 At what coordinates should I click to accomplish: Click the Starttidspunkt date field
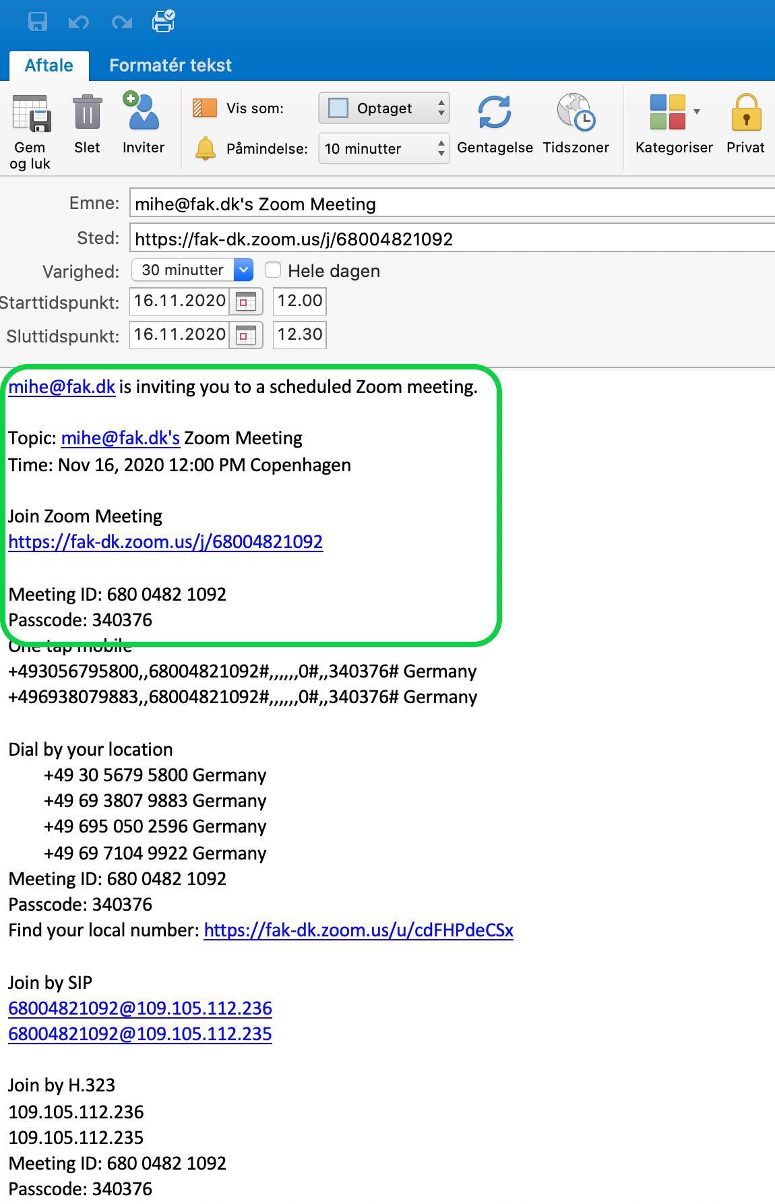[180, 301]
